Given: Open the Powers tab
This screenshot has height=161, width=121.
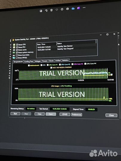Looking at the screenshot, I should pos(45,61).
